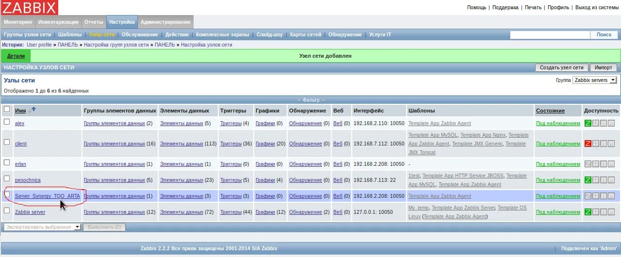Go to Шаблоны submenu

(x=70, y=34)
